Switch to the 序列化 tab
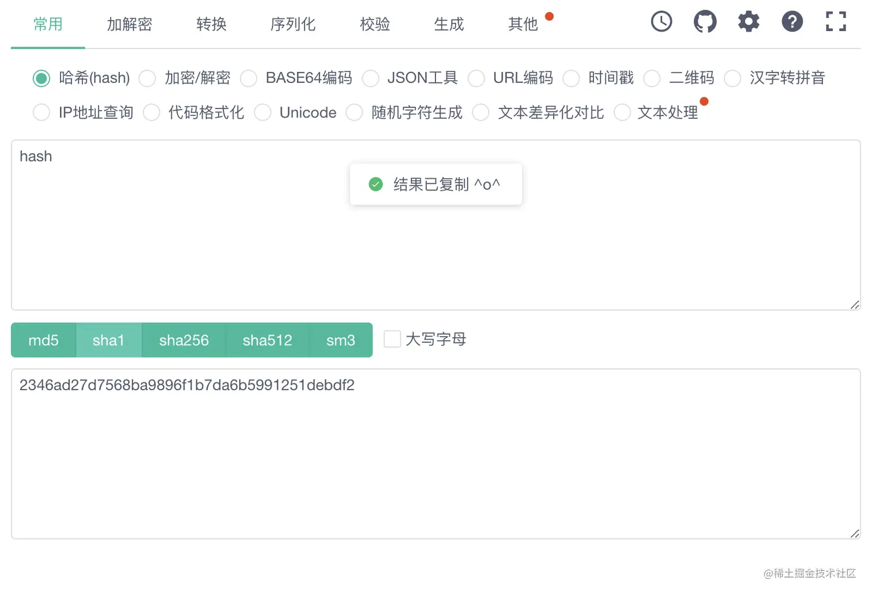This screenshot has width=872, height=595. tap(292, 24)
